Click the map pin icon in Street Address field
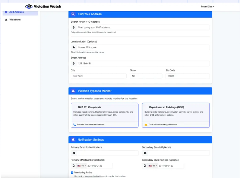 pos(74,64)
